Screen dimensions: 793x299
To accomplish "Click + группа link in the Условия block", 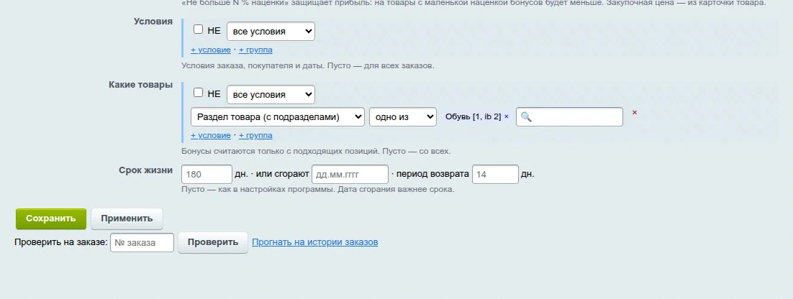I will coord(255,50).
